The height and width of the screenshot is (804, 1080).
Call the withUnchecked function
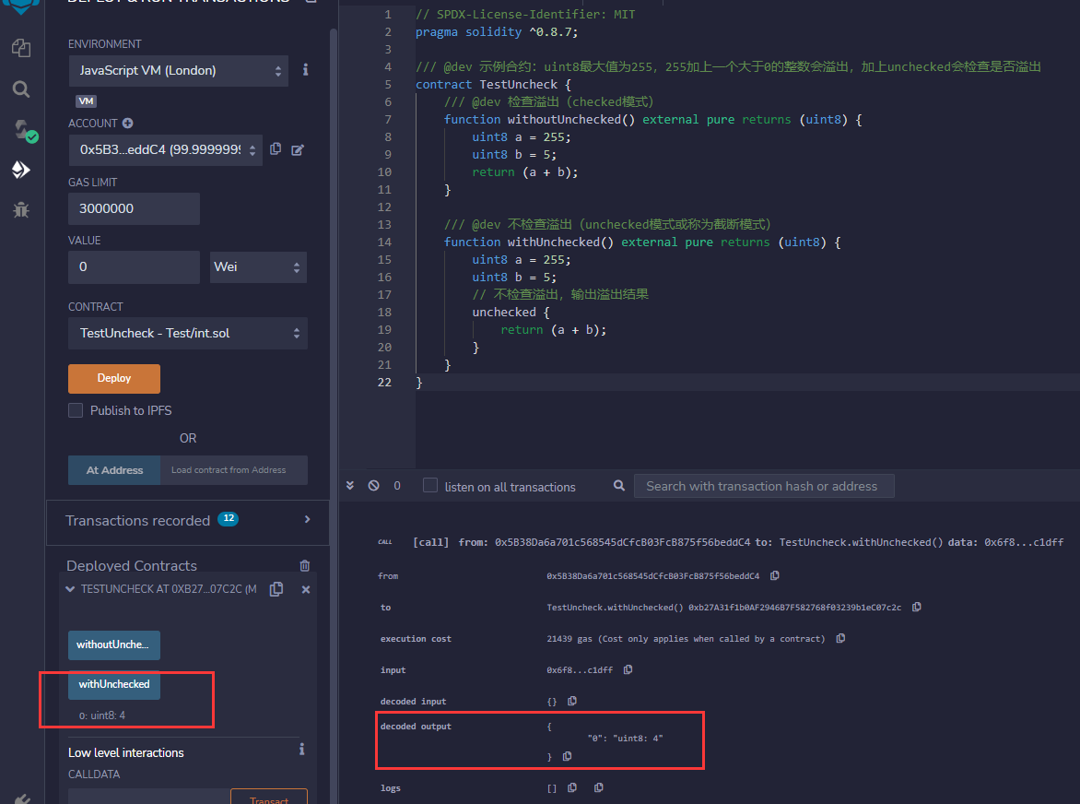(113, 684)
